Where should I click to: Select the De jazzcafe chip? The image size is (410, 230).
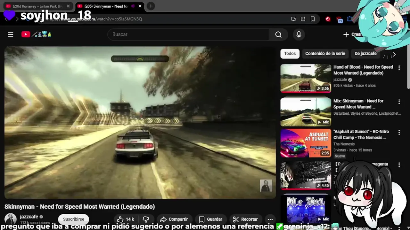coord(365,54)
